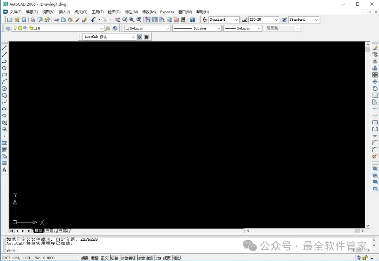Toggle 对象捕捉 object snap in the status bar
This screenshot has height=261, width=379.
128,258
